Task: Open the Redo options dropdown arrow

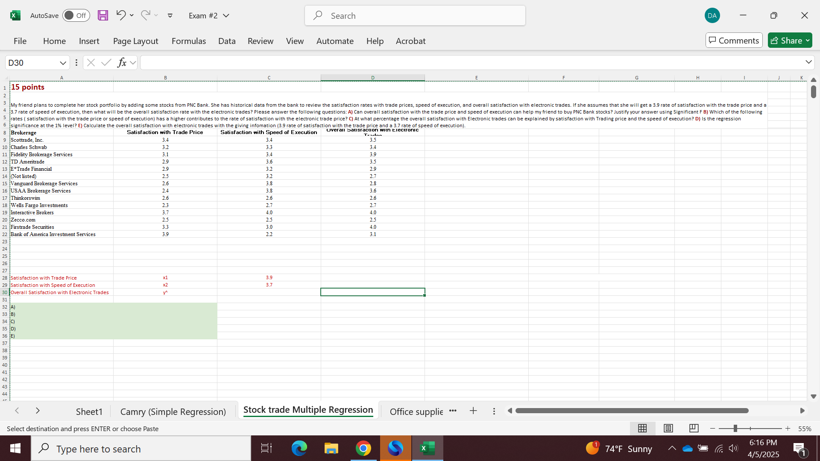Action: 156,15
